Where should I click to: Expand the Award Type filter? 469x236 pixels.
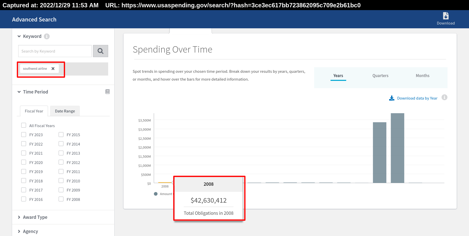coord(19,217)
